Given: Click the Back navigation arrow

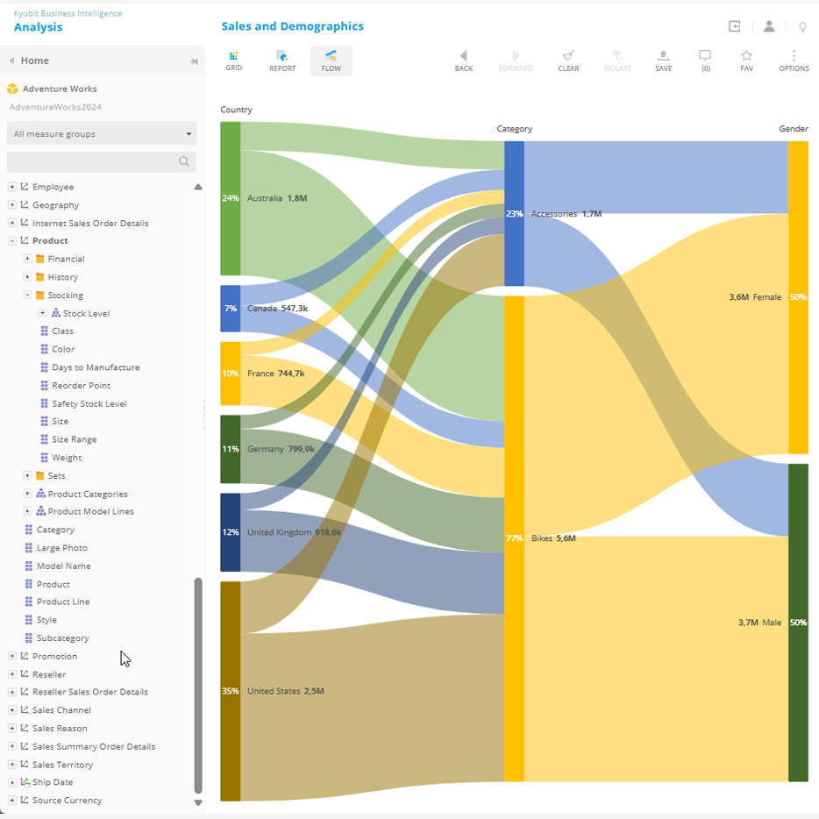Looking at the screenshot, I should click(x=463, y=60).
